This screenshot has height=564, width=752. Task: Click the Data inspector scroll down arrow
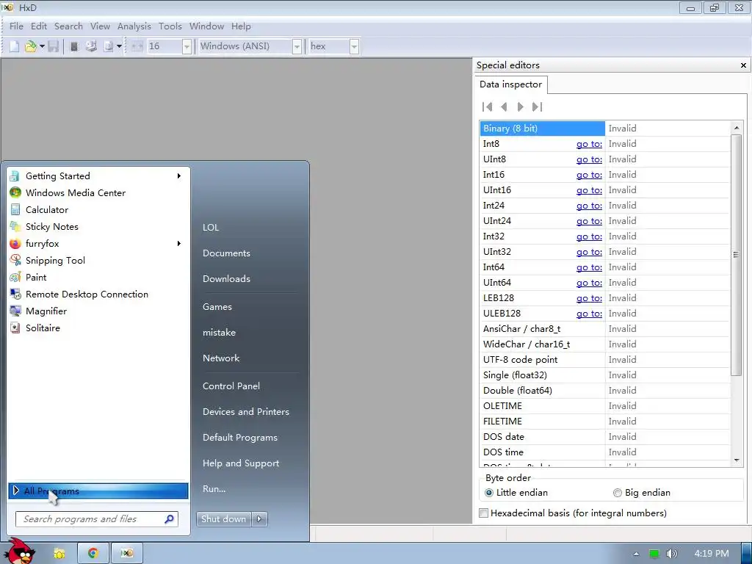click(736, 460)
